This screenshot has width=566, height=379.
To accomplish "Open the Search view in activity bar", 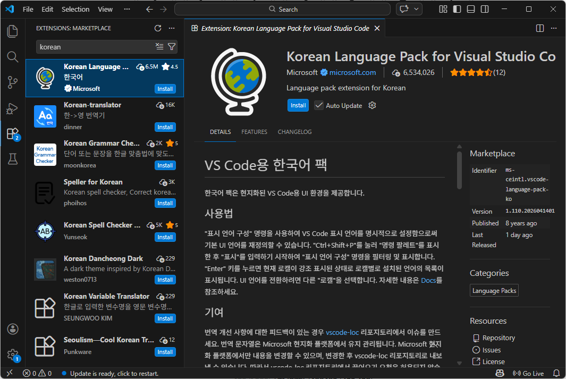I will pyautogui.click(x=13, y=56).
